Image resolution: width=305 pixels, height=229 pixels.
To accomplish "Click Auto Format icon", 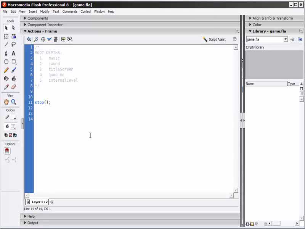I will [56, 39].
